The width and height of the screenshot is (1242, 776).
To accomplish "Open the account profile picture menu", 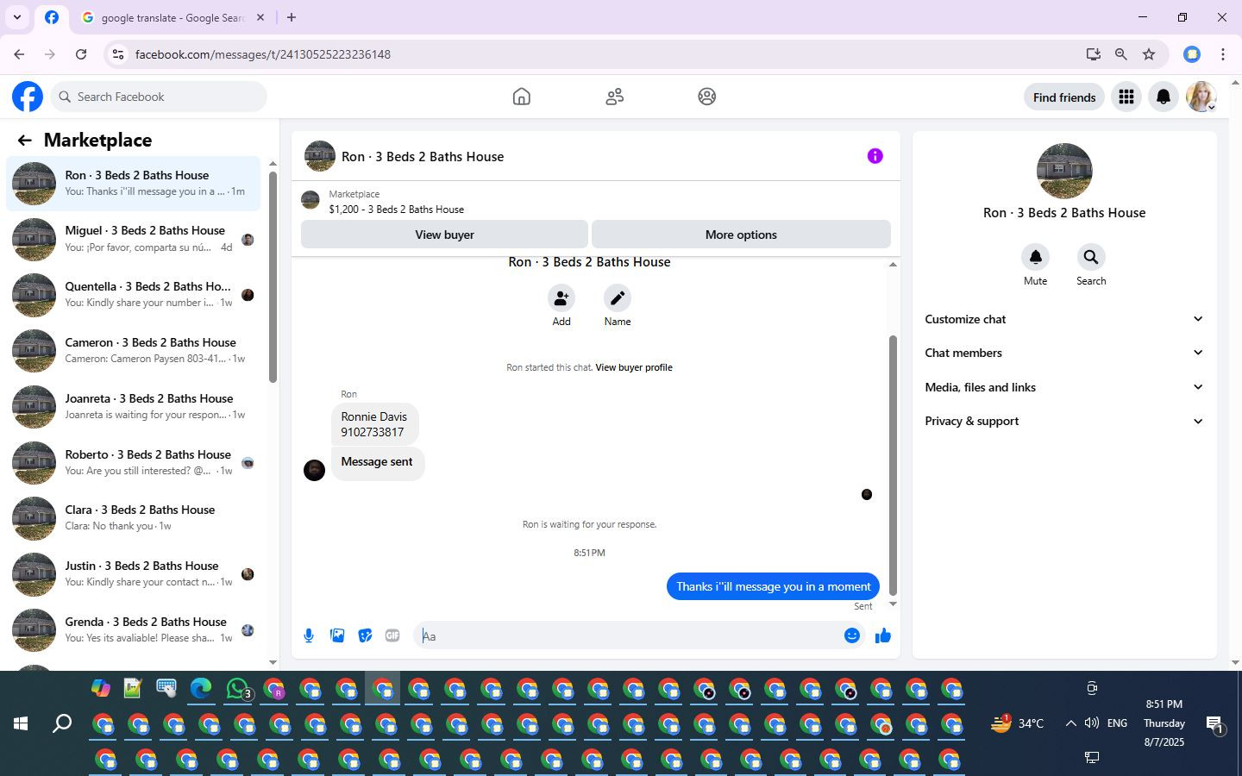I will [x=1201, y=97].
